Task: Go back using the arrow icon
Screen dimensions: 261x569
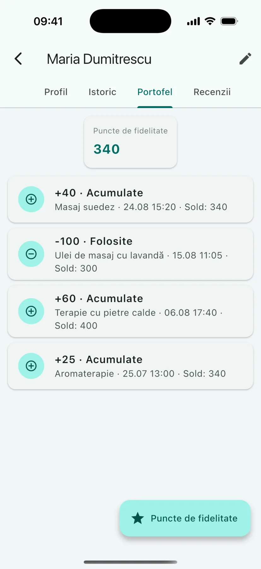Action: tap(18, 59)
